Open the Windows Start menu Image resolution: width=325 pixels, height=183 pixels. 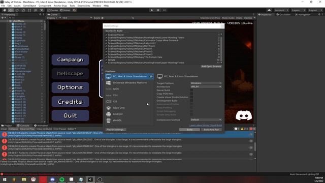[x=5, y=179]
